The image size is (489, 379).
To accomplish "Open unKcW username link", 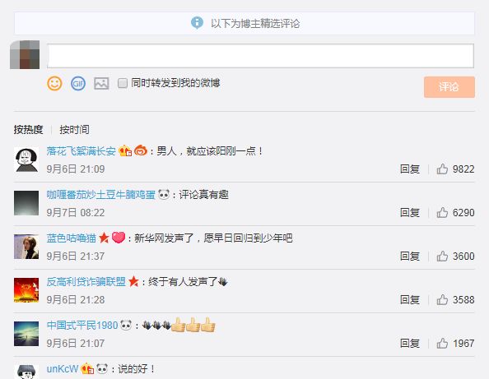I will coord(63,369).
